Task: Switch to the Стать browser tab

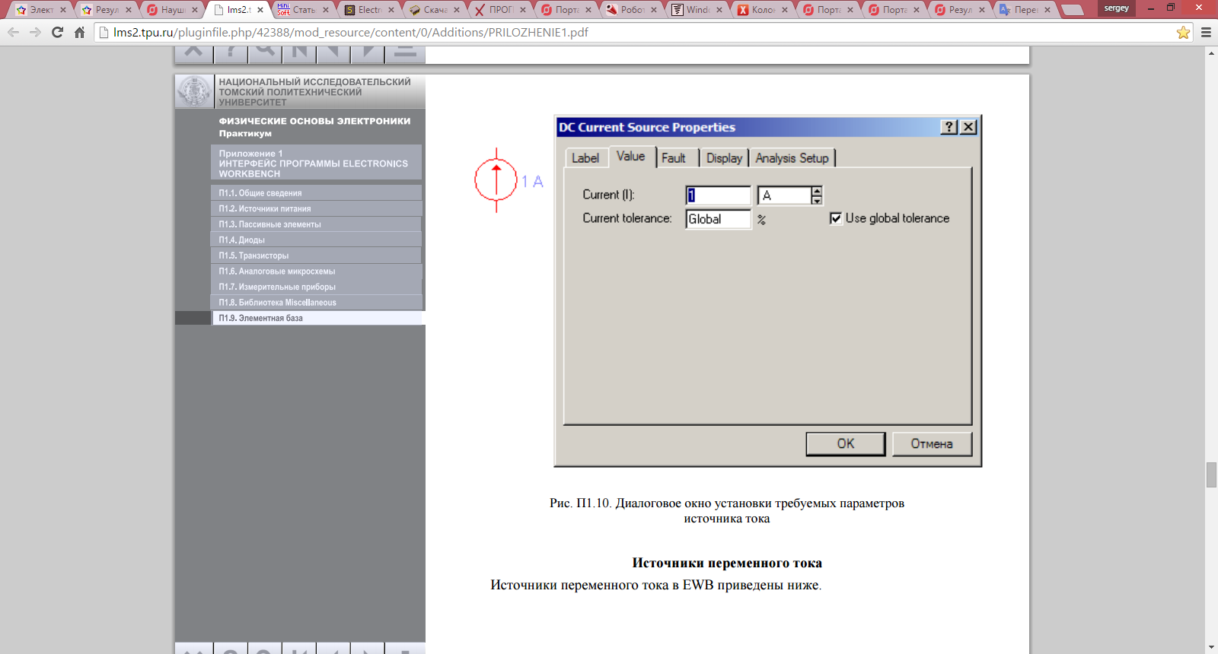Action: coord(303,10)
